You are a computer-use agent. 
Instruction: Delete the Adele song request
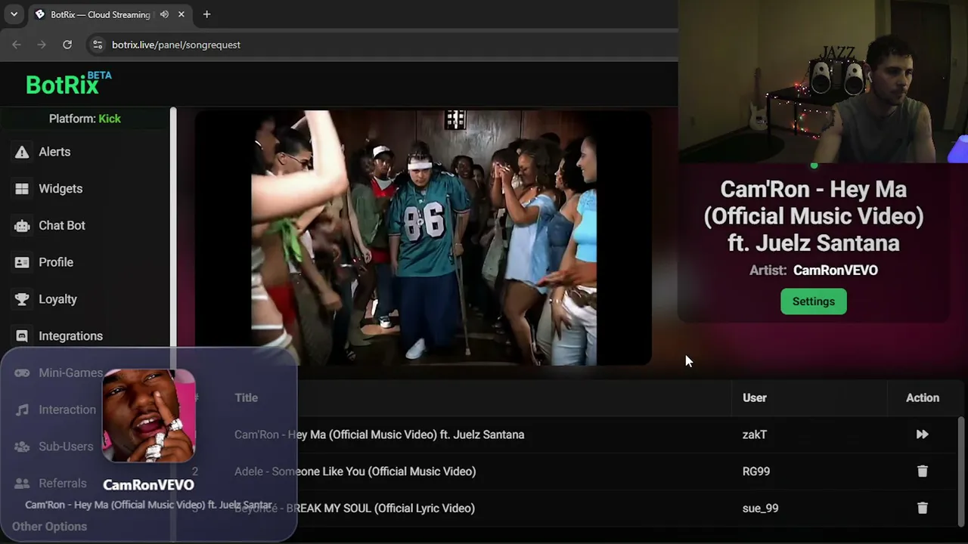922,471
